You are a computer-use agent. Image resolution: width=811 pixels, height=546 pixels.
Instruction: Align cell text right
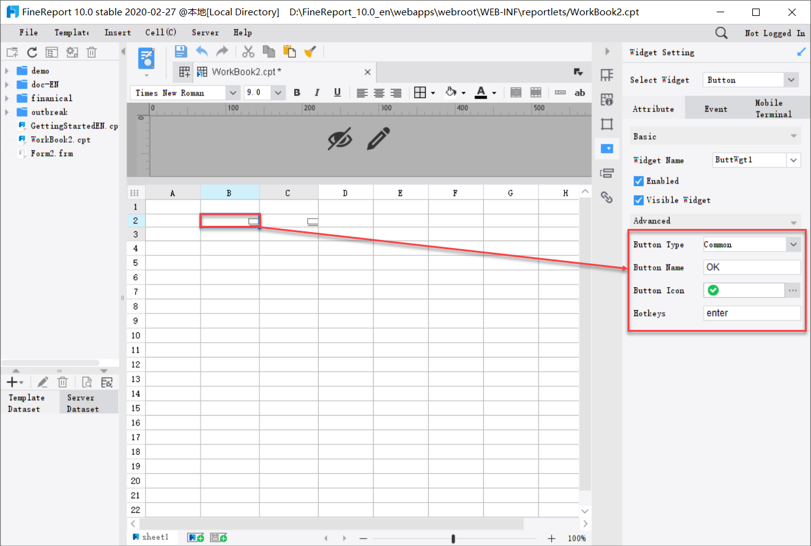pos(396,92)
